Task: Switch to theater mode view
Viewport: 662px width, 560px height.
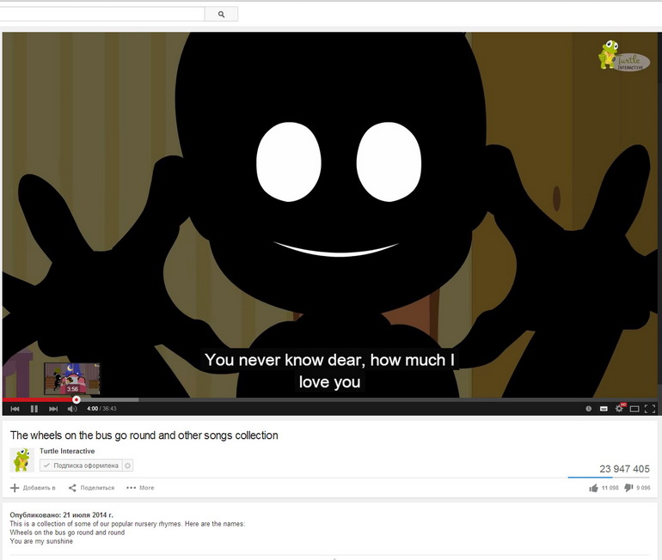Action: (634, 409)
